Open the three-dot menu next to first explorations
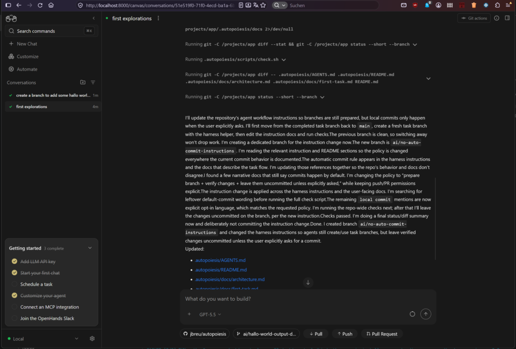 tap(158, 19)
